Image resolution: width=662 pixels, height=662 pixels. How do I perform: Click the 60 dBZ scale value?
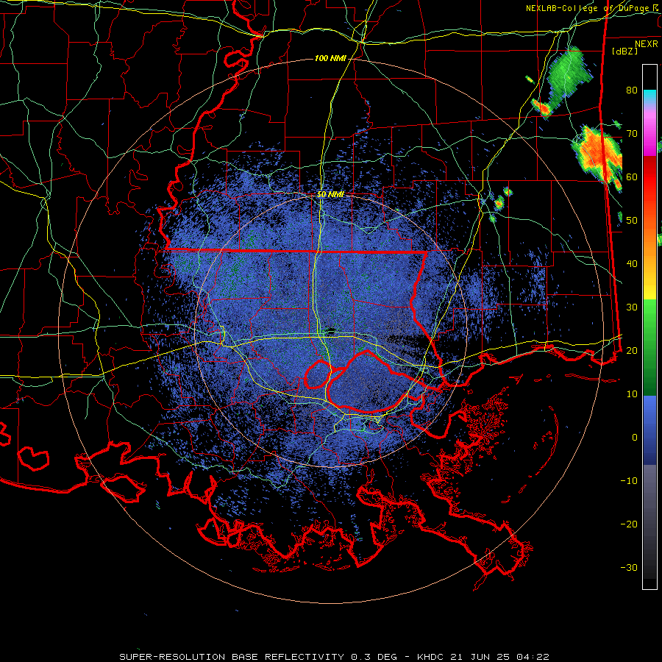(632, 177)
